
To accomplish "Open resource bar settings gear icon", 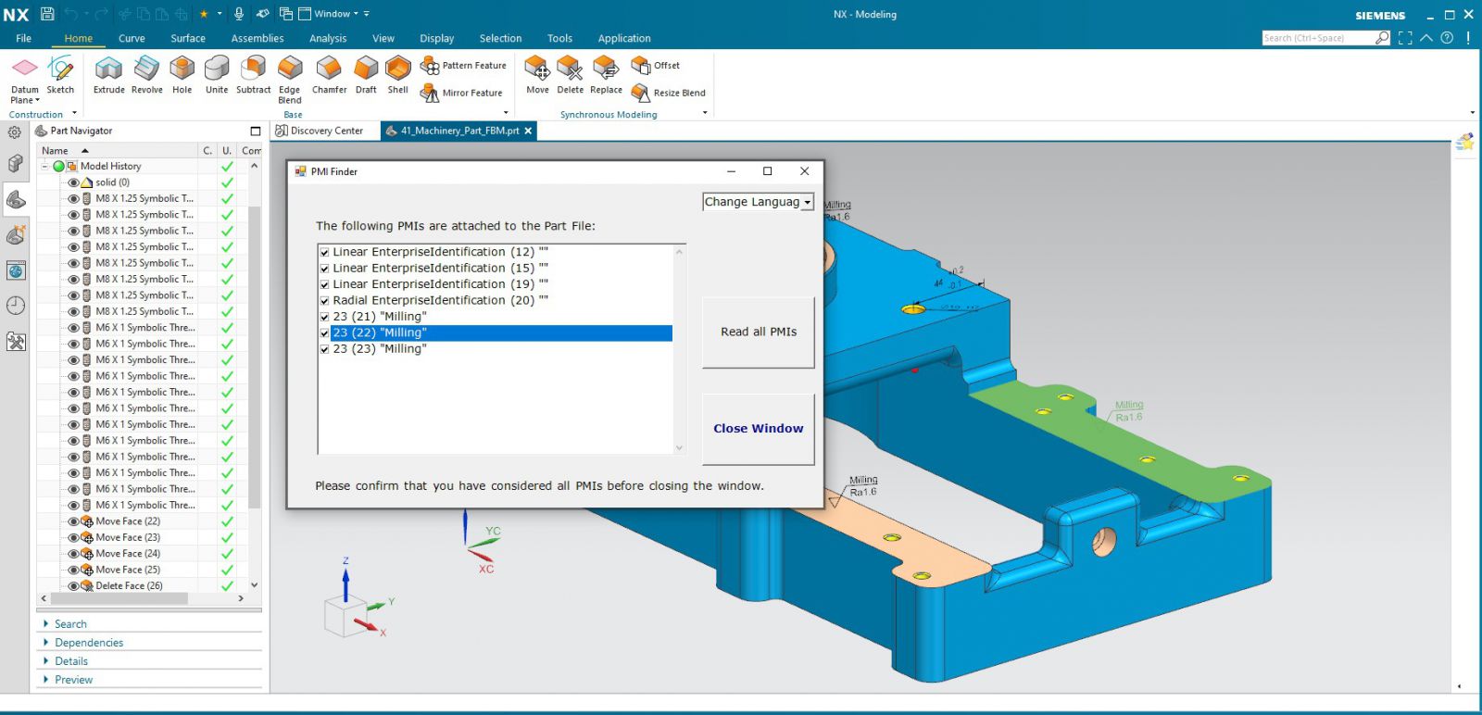I will point(15,132).
